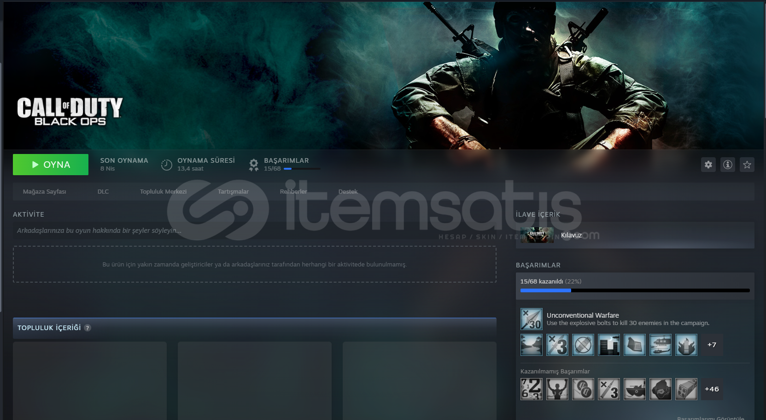The height and width of the screenshot is (420, 766).
Task: Click the Unconventional Warfare crossbow achievement icon
Action: tap(532, 319)
